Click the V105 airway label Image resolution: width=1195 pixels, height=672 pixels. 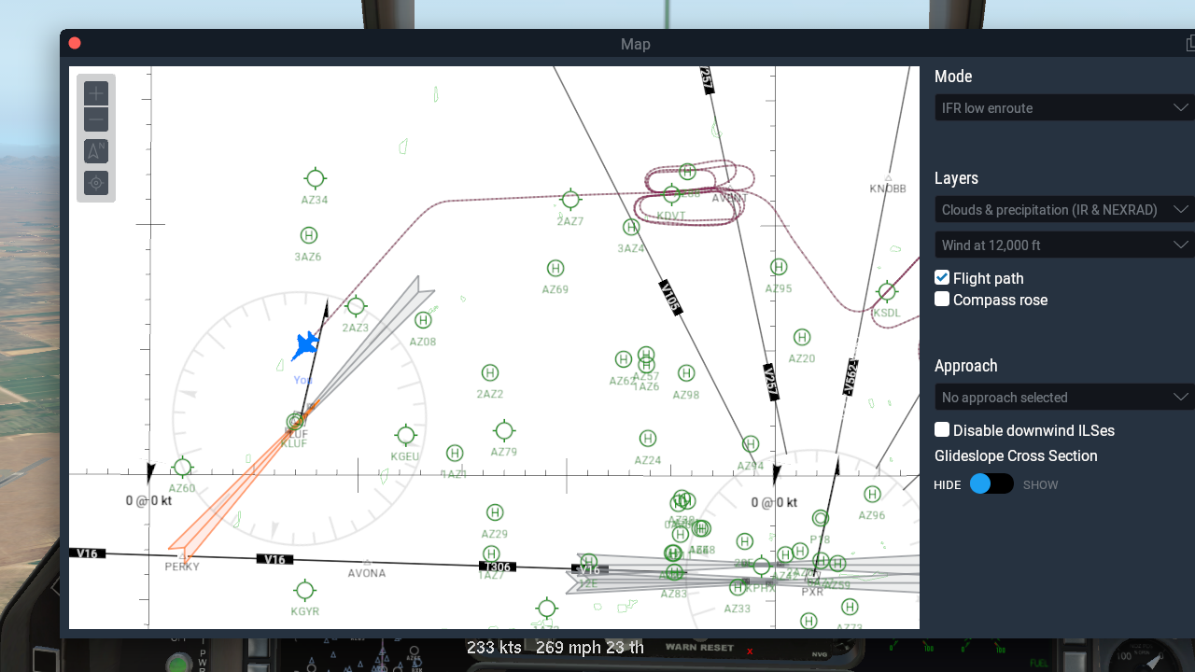670,298
